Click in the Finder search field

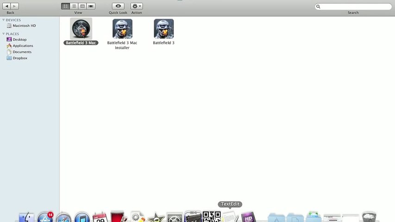[353, 6]
